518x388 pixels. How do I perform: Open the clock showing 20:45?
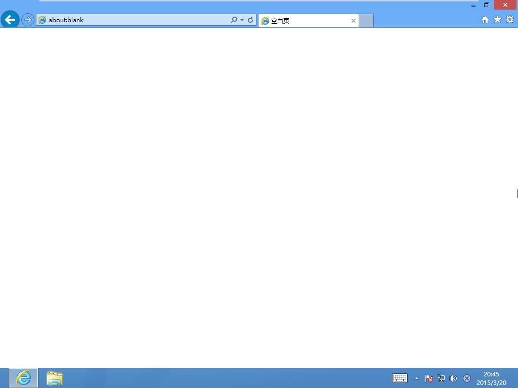[x=491, y=378]
